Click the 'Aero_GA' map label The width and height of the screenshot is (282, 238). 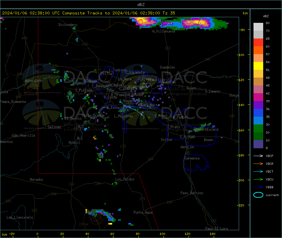point(187,147)
